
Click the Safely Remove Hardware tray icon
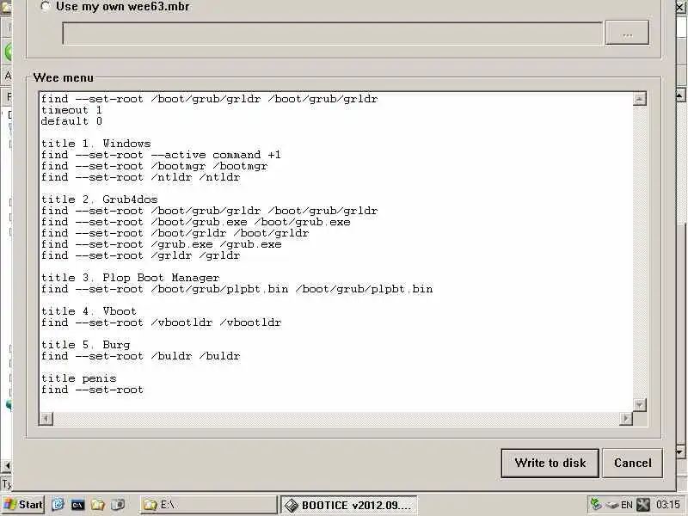tap(595, 505)
